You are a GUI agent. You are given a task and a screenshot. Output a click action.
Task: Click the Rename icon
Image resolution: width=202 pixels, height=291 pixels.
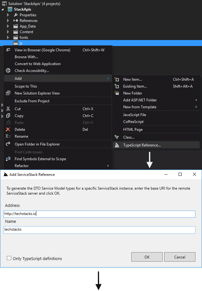pos(8,136)
